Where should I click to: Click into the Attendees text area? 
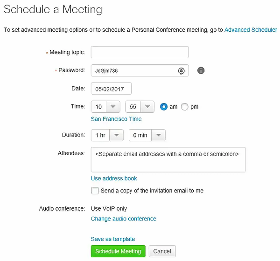point(168,160)
